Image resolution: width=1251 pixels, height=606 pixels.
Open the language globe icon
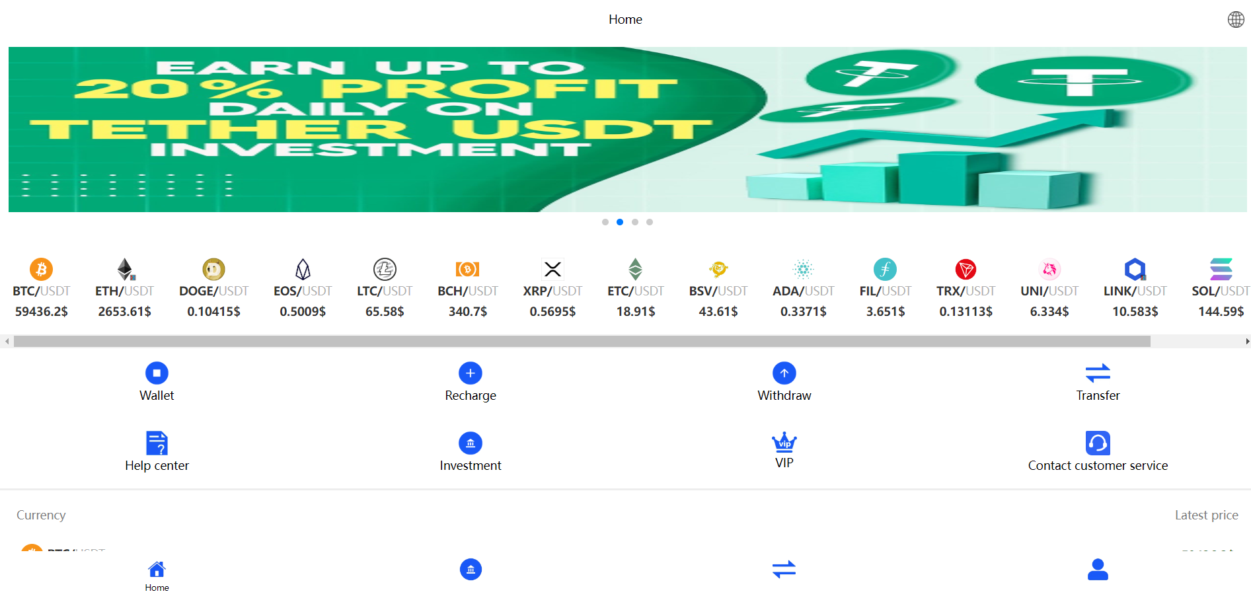1236,19
